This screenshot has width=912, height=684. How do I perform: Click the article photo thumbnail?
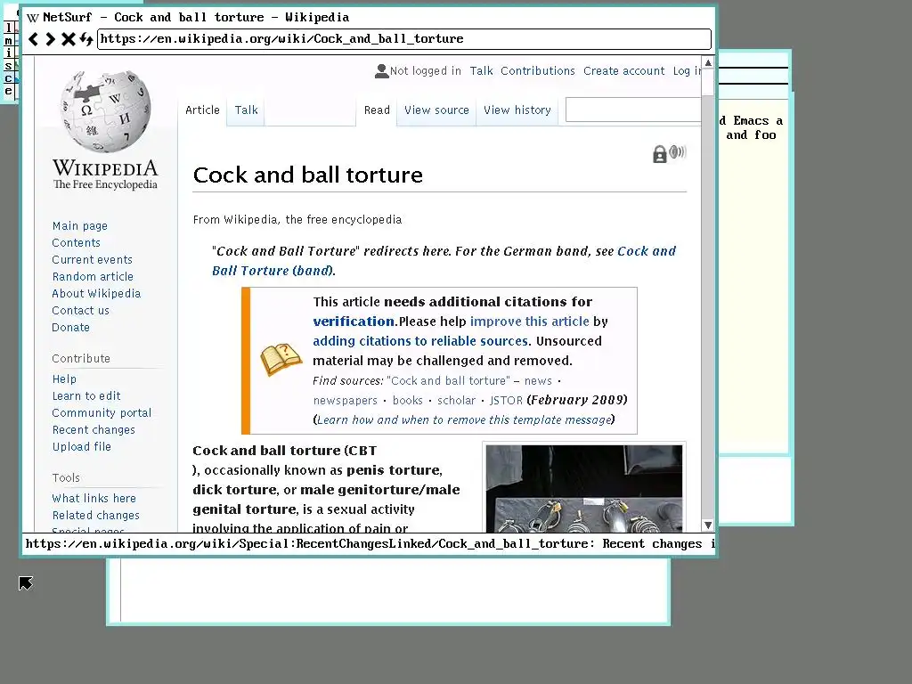(584, 489)
